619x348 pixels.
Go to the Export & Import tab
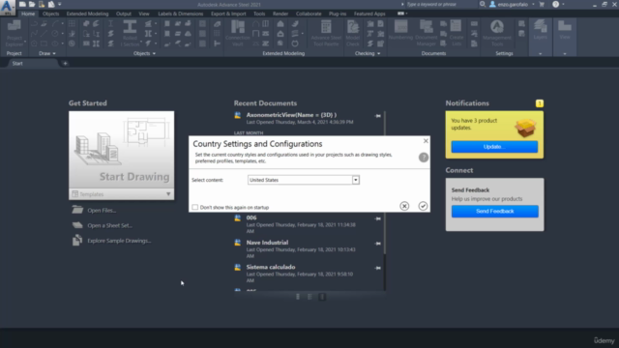(x=228, y=14)
